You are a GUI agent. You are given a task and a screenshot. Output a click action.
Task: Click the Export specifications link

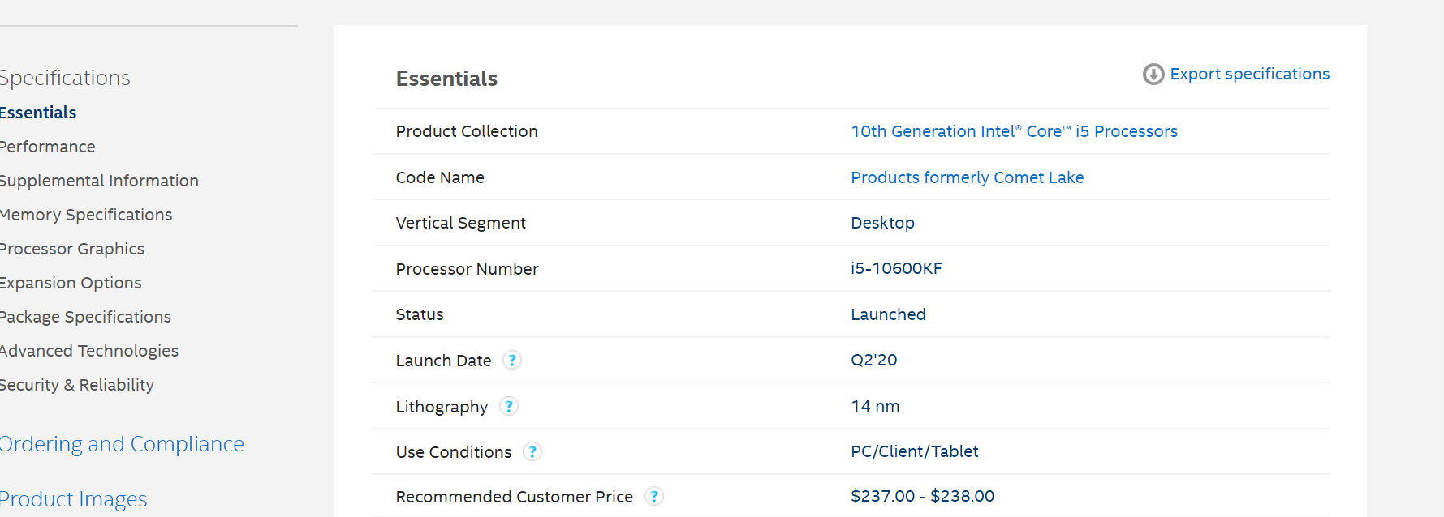click(1249, 74)
